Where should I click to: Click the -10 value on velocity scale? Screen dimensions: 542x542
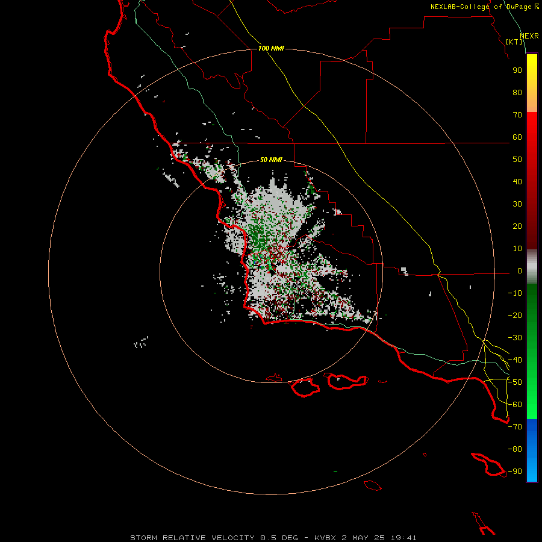[515, 293]
